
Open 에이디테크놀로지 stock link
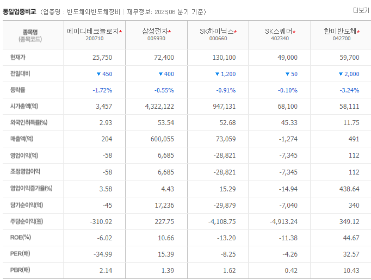(92, 31)
